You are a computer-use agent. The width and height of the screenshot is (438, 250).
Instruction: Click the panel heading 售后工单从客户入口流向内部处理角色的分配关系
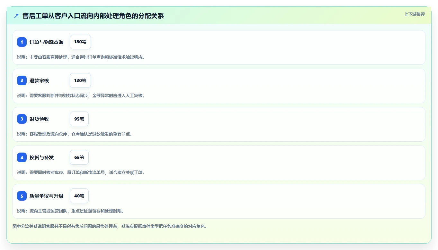[93, 16]
